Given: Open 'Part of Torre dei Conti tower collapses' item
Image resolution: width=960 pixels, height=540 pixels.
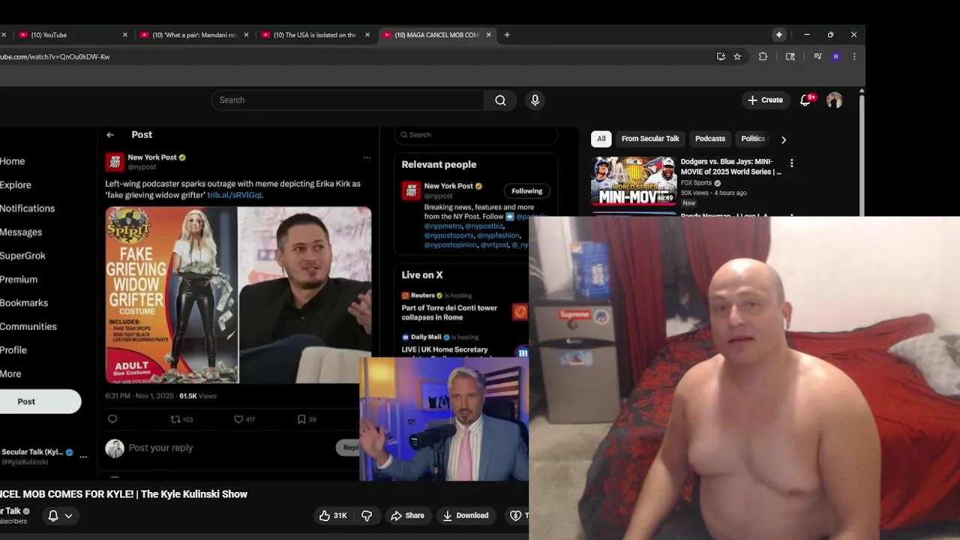Looking at the screenshot, I should point(449,313).
